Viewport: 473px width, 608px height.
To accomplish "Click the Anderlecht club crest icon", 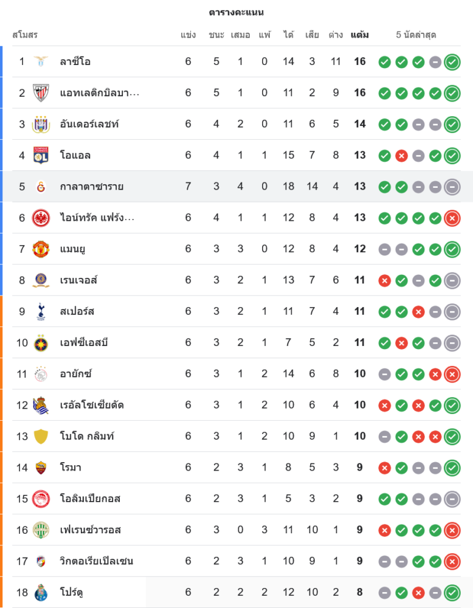I will [41, 124].
